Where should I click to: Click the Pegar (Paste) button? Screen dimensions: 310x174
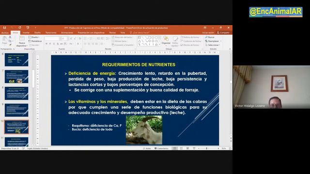4,40
